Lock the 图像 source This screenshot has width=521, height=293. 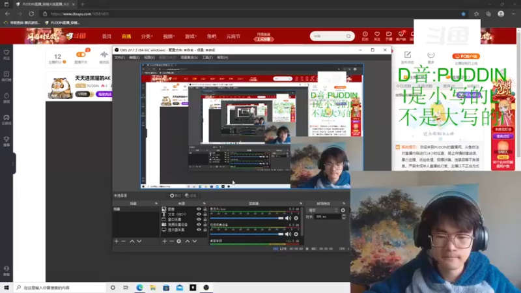205,209
